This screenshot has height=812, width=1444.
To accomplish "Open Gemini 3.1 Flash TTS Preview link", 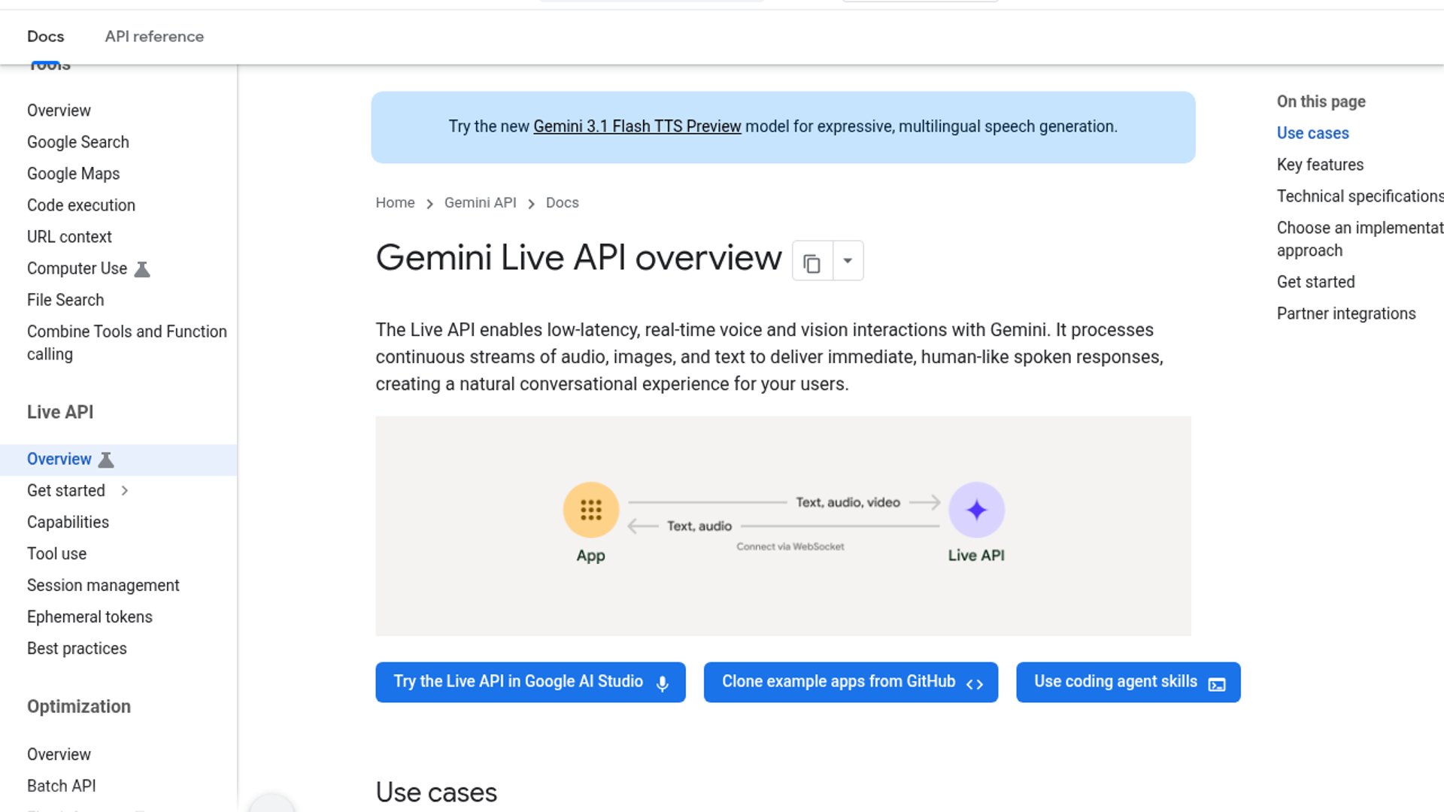I will (x=637, y=126).
